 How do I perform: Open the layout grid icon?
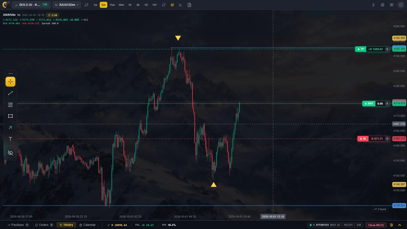[392, 5]
